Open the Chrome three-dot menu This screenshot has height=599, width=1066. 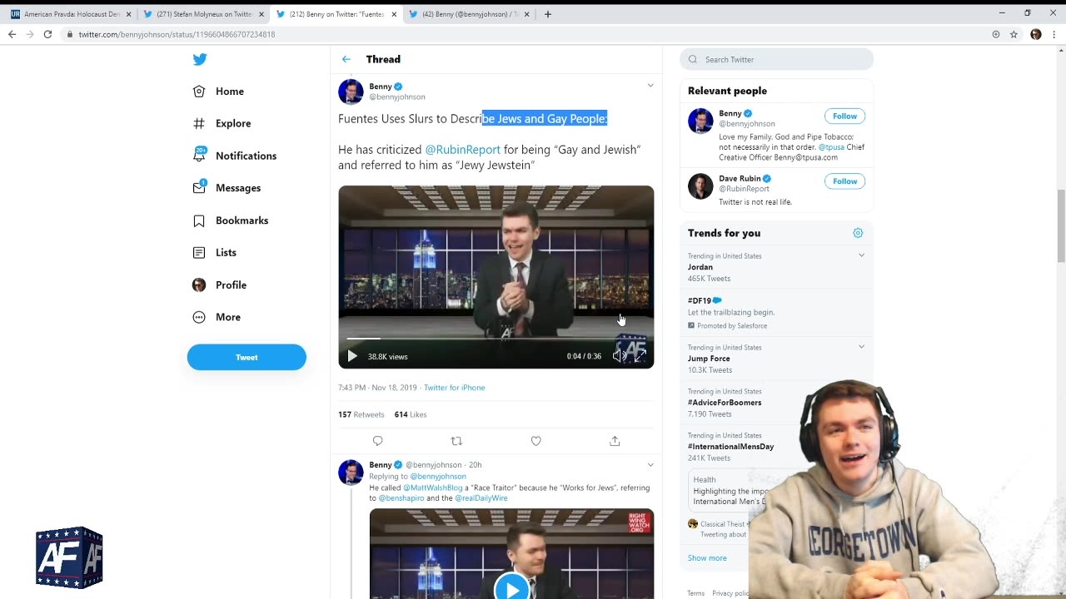tap(1054, 34)
